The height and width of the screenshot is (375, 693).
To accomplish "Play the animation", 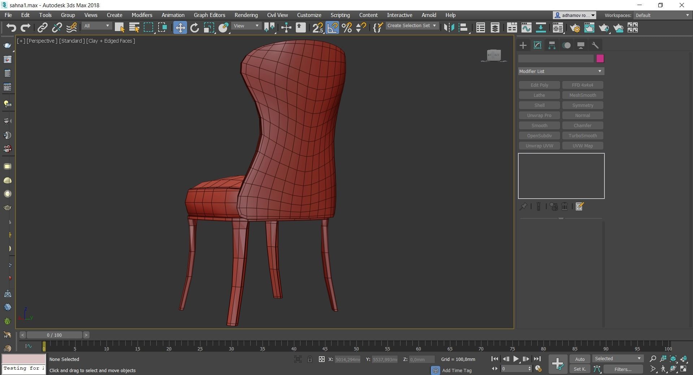I will [x=516, y=359].
